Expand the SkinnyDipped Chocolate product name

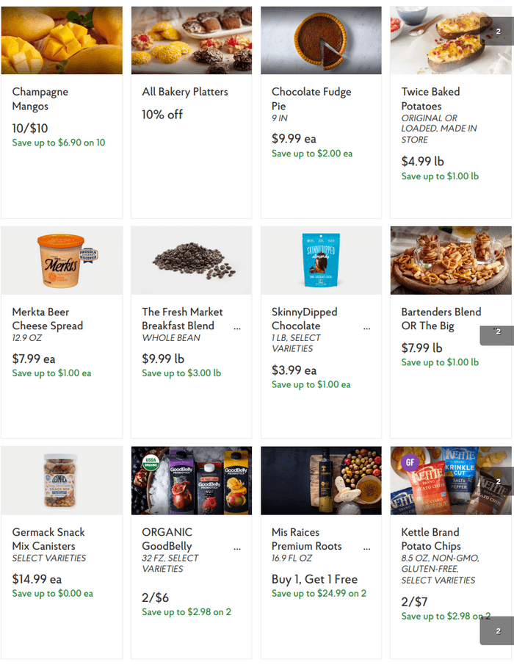tap(366, 326)
